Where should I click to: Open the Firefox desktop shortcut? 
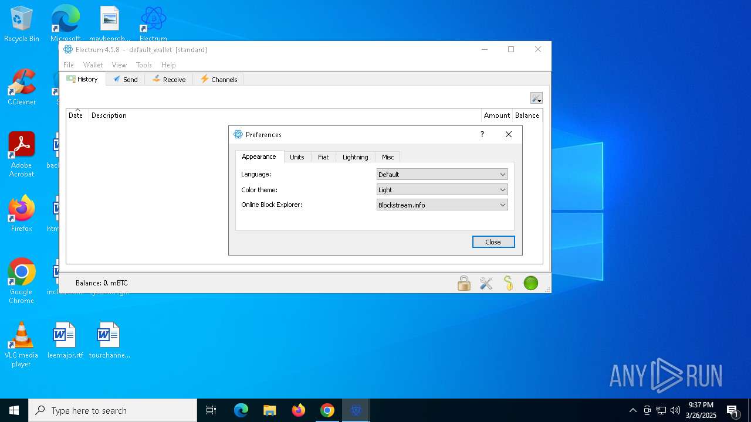tap(22, 214)
